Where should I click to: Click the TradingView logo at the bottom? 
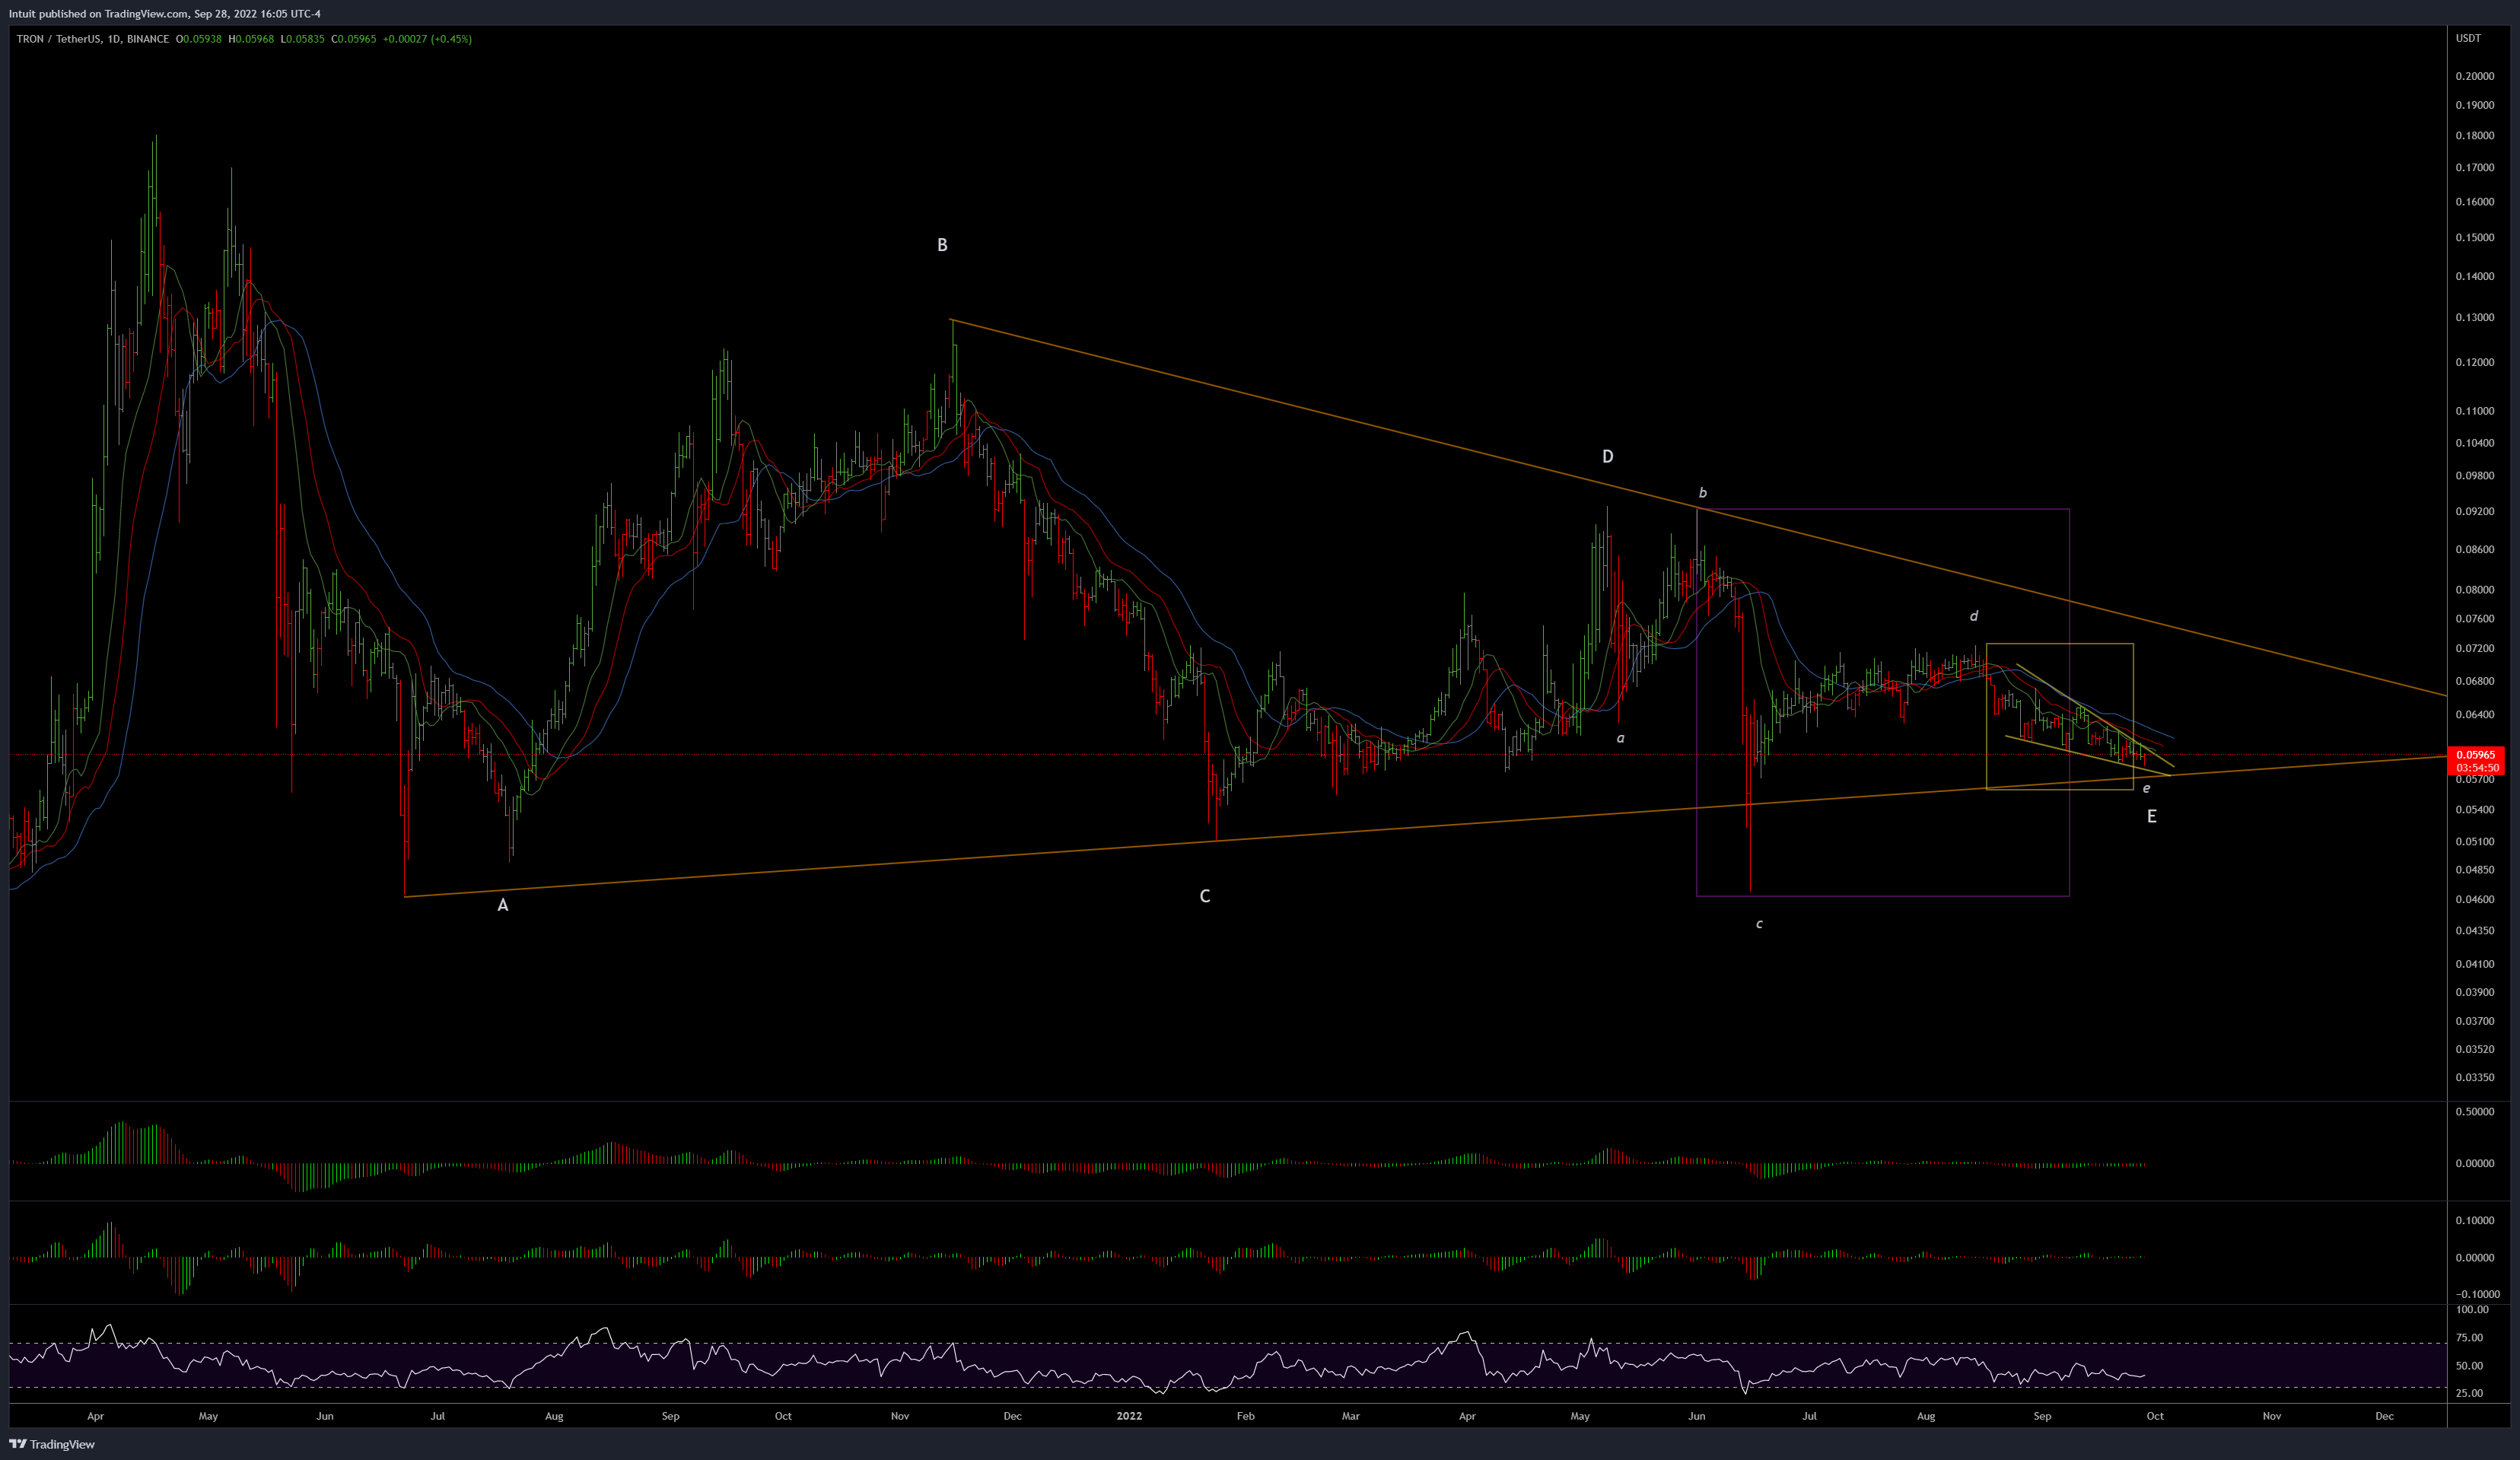click(x=52, y=1444)
